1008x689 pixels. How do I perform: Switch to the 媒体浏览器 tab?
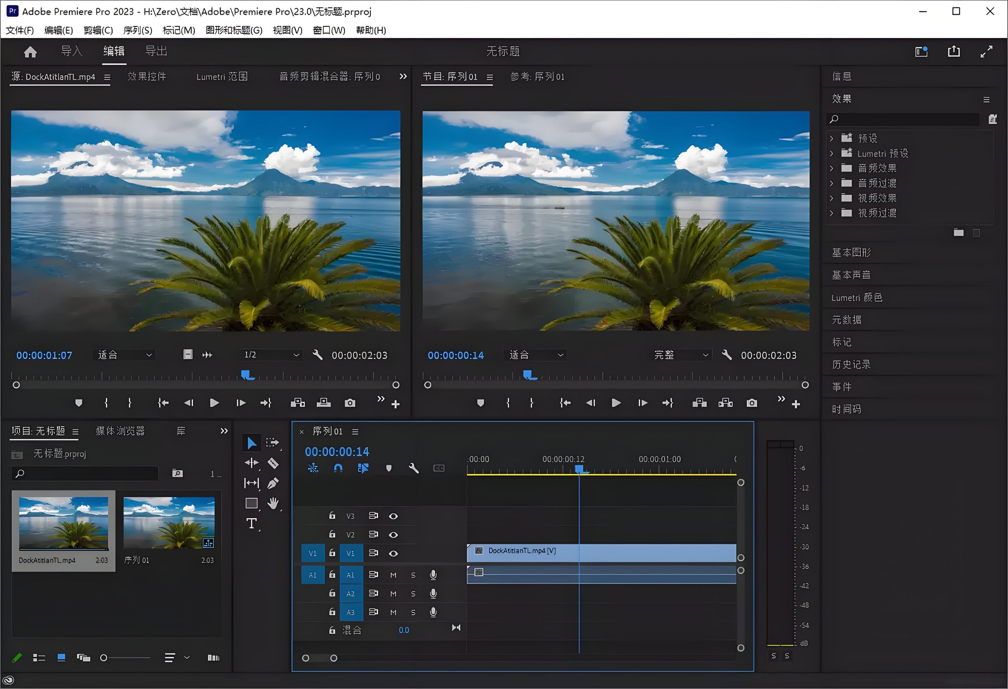[x=120, y=431]
